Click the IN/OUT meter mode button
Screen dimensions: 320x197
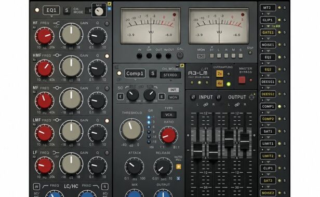[168, 55]
